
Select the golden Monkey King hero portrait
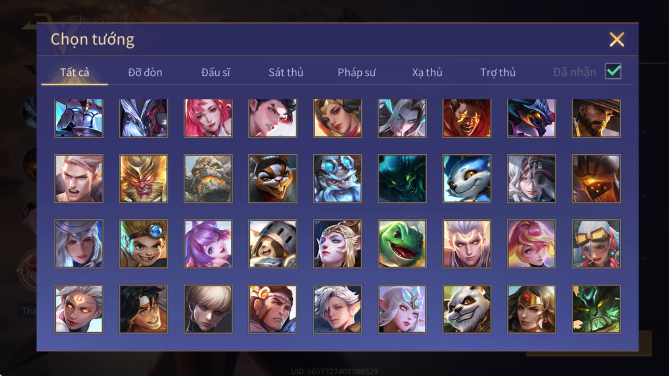click(143, 179)
